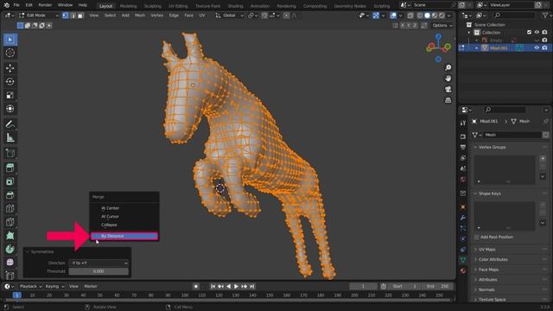Click the pan view hand icon

click(448, 79)
